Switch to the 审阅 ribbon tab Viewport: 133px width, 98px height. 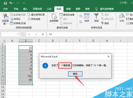click(x=68, y=9)
